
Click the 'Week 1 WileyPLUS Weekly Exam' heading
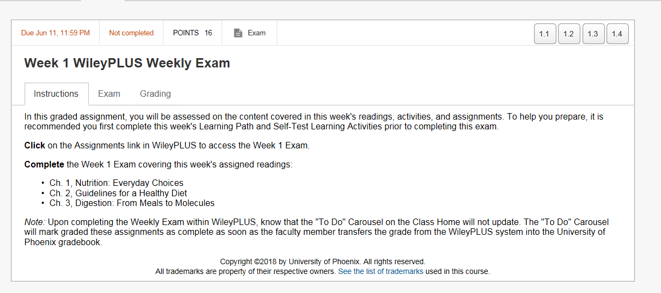[x=127, y=63]
